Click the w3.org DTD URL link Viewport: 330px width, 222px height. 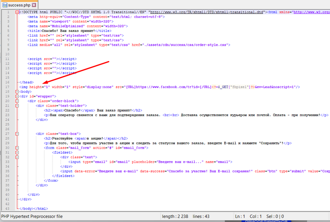point(208,12)
